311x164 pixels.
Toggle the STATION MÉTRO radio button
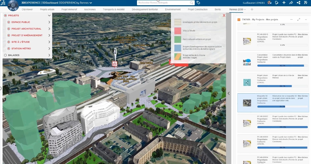point(9,48)
